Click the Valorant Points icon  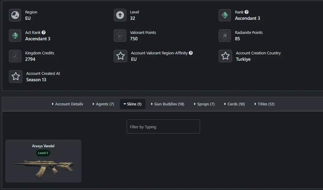pyautogui.click(x=120, y=36)
